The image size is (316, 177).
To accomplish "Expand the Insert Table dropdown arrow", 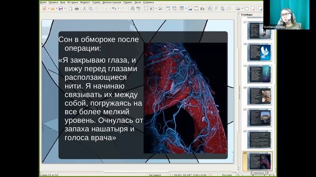I will [x=186, y=8].
